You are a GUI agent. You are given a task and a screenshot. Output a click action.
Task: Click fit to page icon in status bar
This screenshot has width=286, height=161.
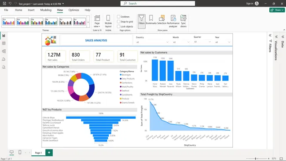click(281, 159)
